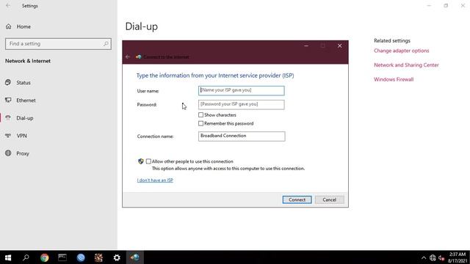
Task: Click the network tray icon
Action: pos(433,257)
